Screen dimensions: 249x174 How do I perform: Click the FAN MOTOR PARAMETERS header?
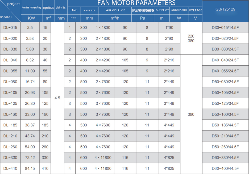pyautogui.click(x=136, y=3)
